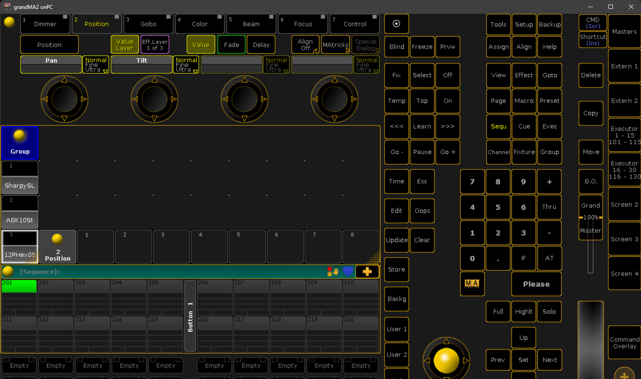Open third encoder resolution dropdown
Image resolution: width=641 pixels, height=379 pixels.
(276, 65)
